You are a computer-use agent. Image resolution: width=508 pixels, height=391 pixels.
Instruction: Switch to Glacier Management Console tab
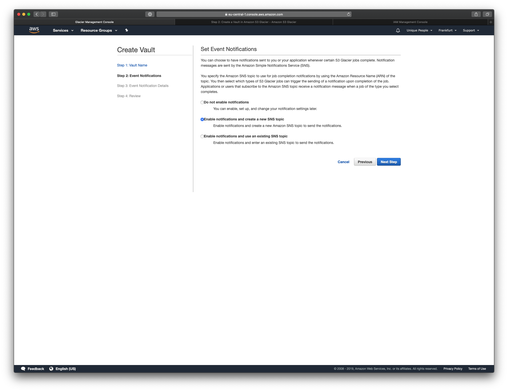pos(94,22)
